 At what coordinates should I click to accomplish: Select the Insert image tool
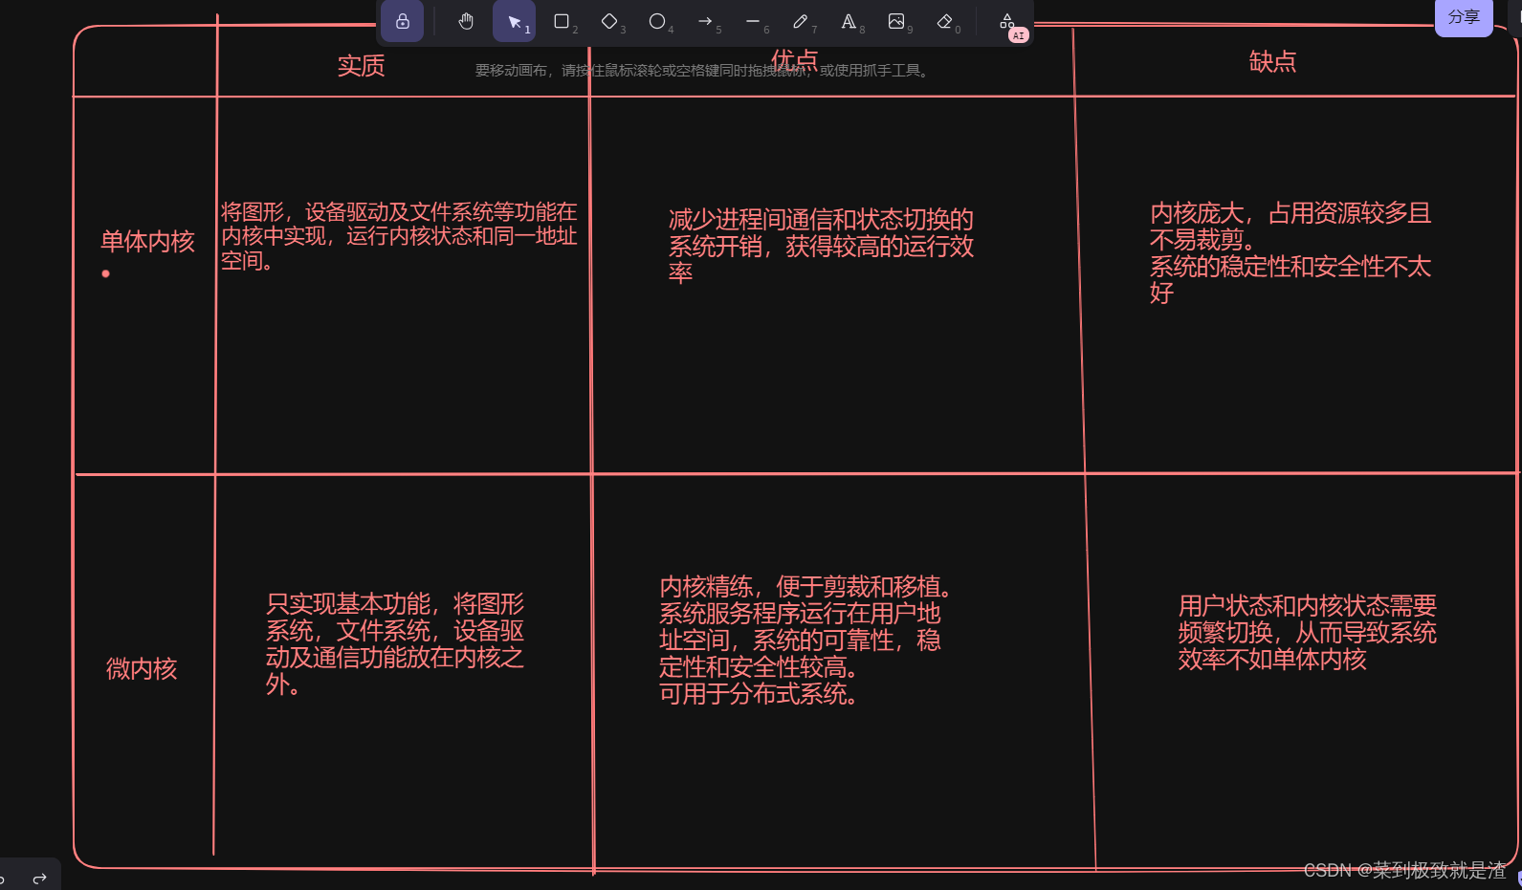click(x=896, y=21)
